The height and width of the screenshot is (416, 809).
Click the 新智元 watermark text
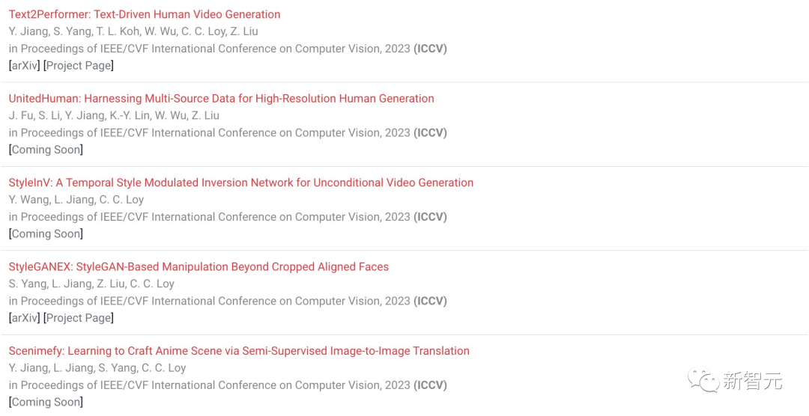pos(752,381)
